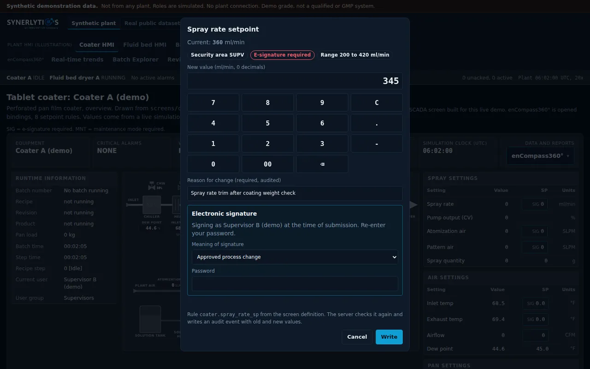The height and width of the screenshot is (369, 590).
Task: Switch to the Synthetic plant tab
Action: 94,23
